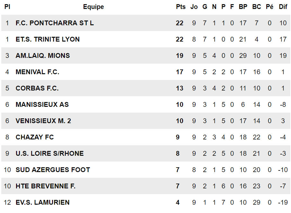Click the Jo column header
The width and height of the screenshot is (291, 213).
click(x=194, y=7)
